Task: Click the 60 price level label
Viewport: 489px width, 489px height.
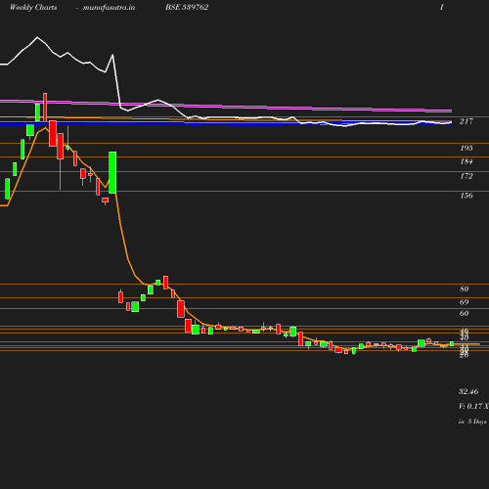Action: (x=465, y=313)
